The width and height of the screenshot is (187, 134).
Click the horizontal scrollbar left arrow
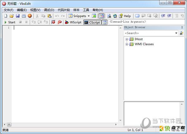point(5,124)
